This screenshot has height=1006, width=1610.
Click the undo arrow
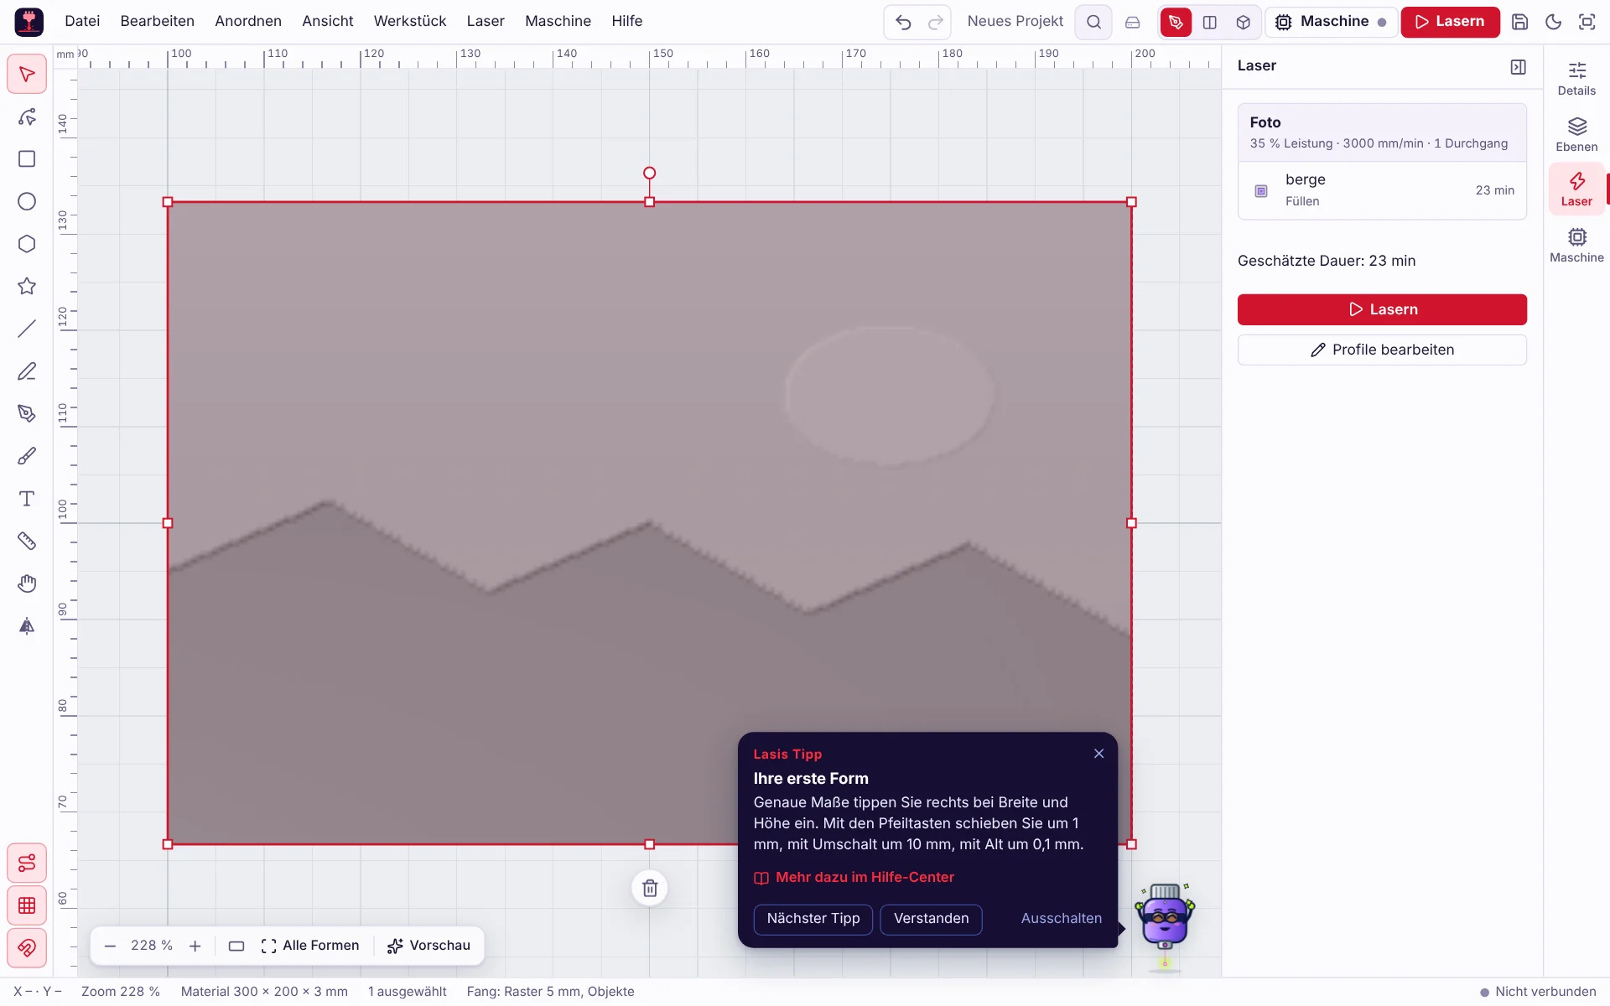click(x=903, y=22)
